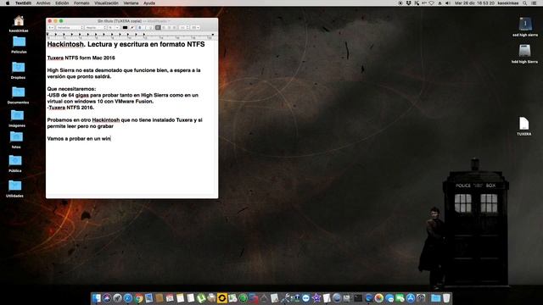This screenshot has width=543, height=305.
Task: Open the font family dropdown (Helvetica)
Action: coord(70,28)
